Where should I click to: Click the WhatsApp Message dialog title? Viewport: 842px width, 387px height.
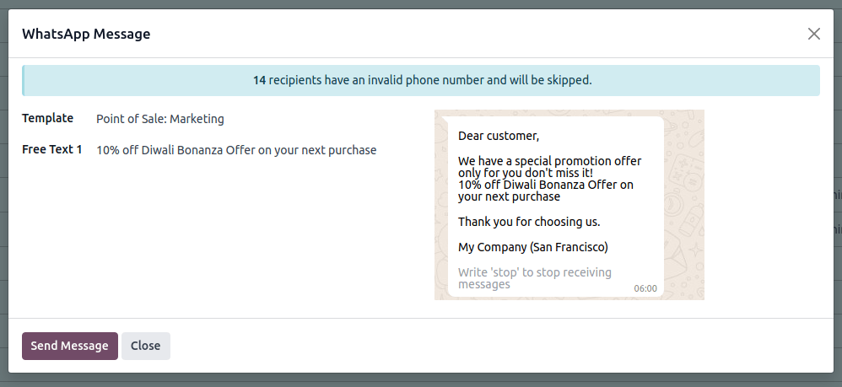86,35
